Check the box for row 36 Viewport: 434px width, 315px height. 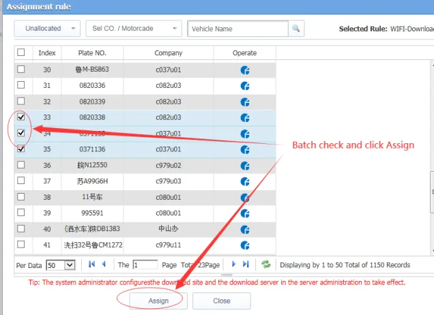pyautogui.click(x=21, y=164)
